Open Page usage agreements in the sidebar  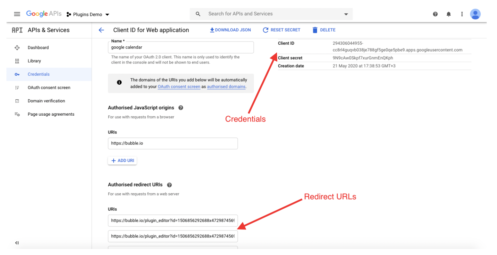coord(51,114)
